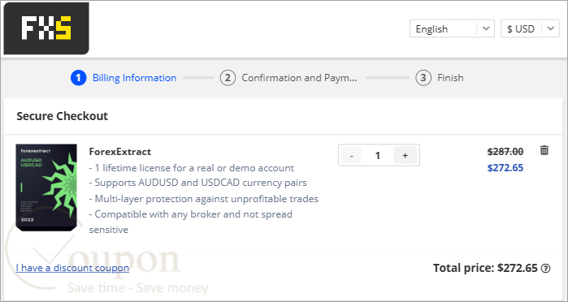Screen dimensions: 568x302
Task: Remove ForexExtract with the trash icon
Action: [x=544, y=150]
